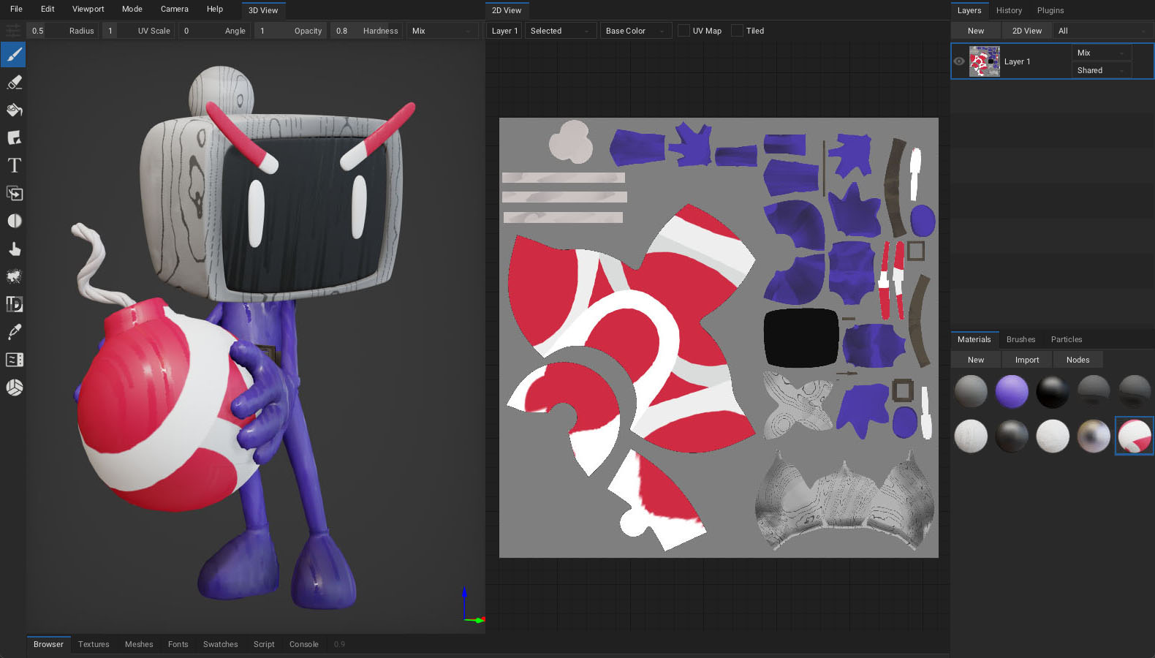
Task: Click the Import button in Materials
Action: [x=1026, y=360]
